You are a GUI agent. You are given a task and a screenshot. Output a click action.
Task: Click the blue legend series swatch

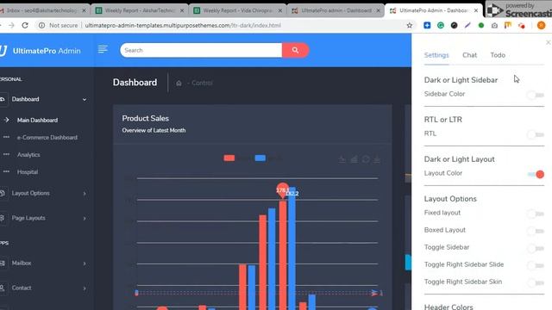click(x=260, y=158)
